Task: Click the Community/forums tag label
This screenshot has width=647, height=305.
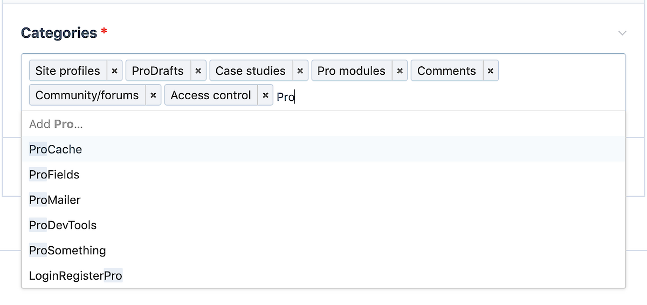Action: 87,95
